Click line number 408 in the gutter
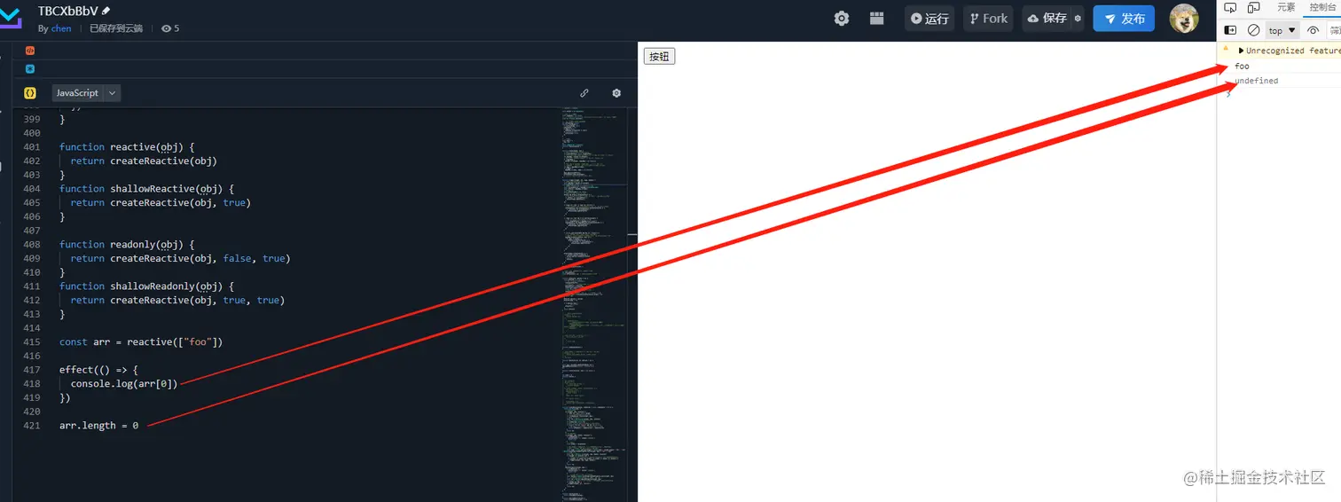 (32, 244)
